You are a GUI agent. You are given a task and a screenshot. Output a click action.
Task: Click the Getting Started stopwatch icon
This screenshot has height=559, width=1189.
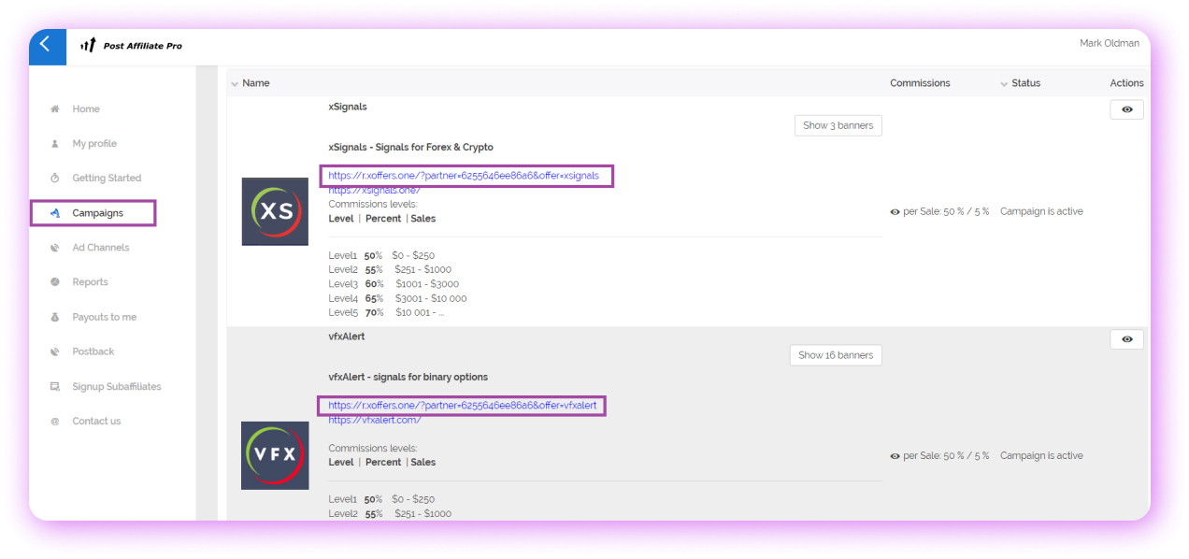tap(55, 179)
